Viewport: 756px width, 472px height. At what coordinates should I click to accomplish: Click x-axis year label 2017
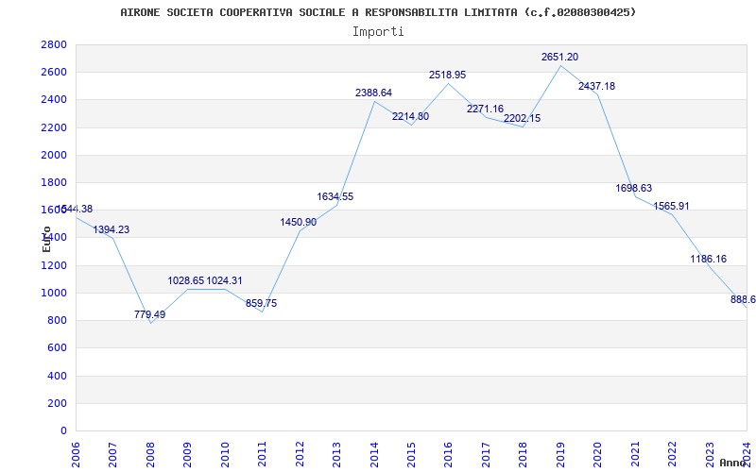pyautogui.click(x=486, y=454)
